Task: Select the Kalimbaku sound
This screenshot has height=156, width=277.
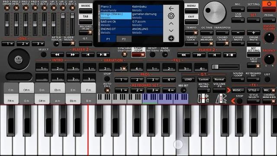Action: pyautogui.click(x=147, y=9)
